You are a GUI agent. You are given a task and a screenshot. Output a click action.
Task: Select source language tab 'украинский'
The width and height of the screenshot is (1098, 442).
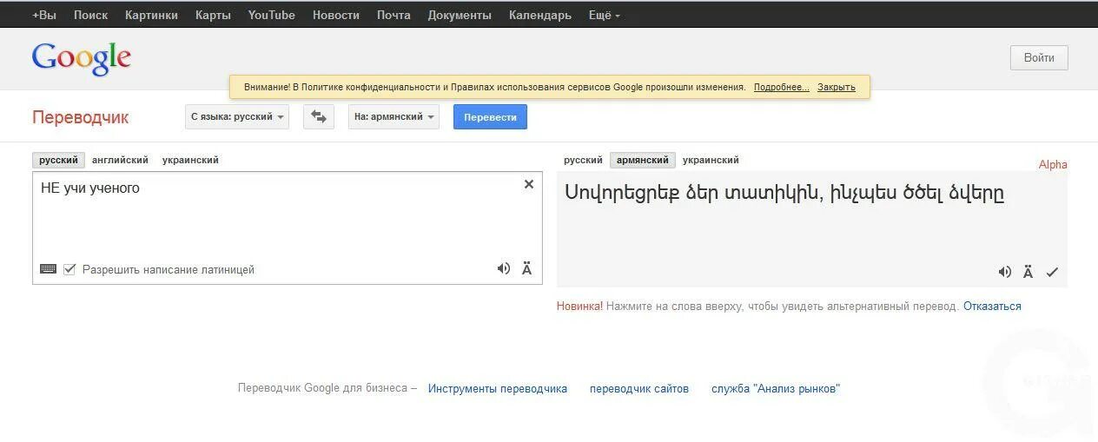[190, 160]
